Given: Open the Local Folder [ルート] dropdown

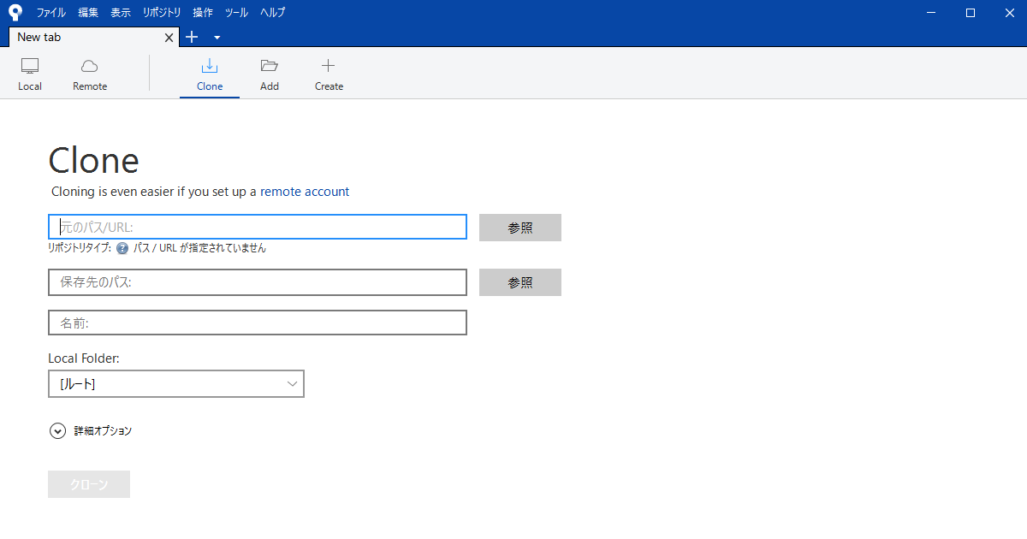Looking at the screenshot, I should pyautogui.click(x=293, y=383).
